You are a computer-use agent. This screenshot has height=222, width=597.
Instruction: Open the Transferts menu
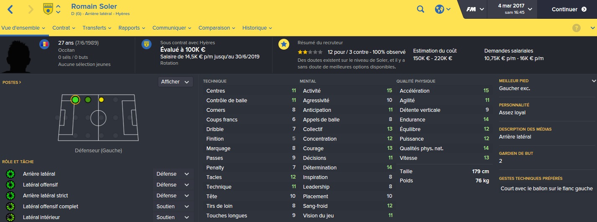(97, 28)
